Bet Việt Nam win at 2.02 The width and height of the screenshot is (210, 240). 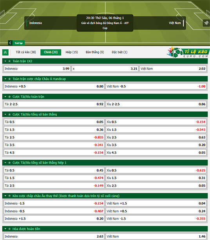[173, 69]
